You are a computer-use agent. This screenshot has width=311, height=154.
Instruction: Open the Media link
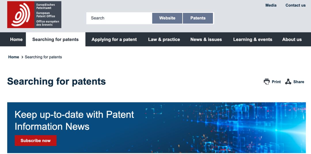point(271,5)
